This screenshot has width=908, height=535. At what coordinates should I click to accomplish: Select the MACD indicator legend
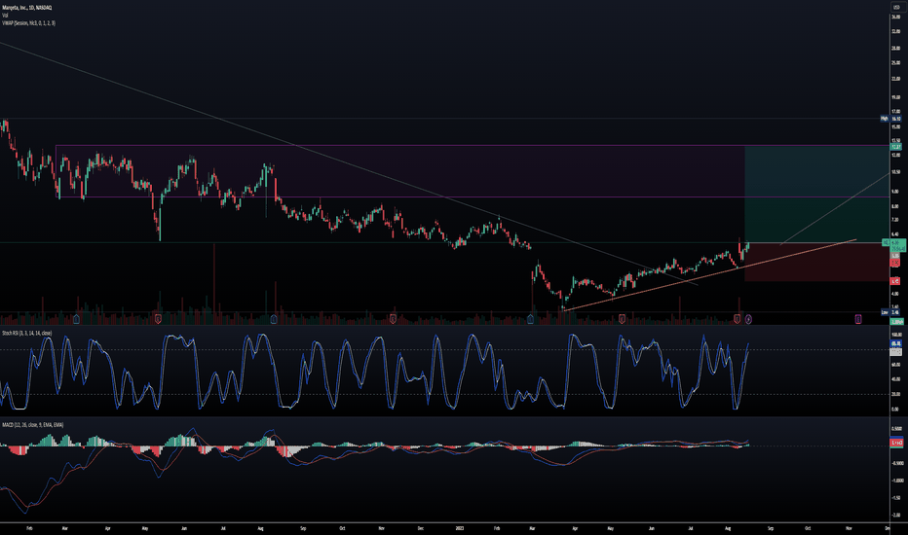(x=32, y=425)
